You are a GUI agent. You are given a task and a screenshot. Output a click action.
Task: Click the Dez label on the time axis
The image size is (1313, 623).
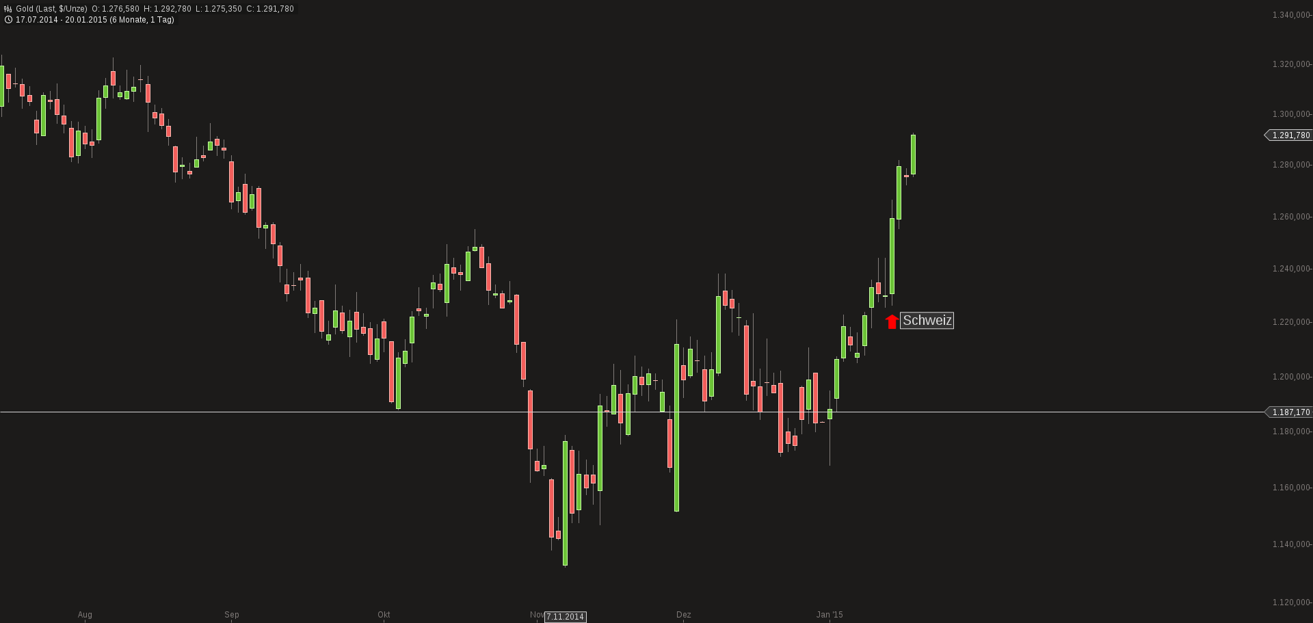pos(683,615)
